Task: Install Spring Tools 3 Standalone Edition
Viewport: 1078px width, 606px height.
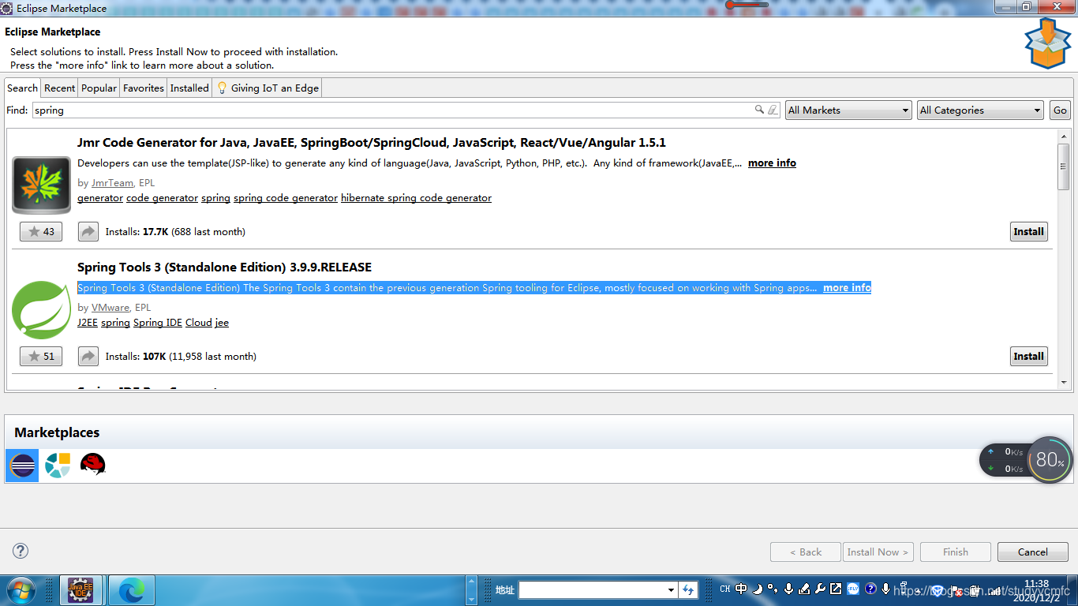Action: 1028,356
